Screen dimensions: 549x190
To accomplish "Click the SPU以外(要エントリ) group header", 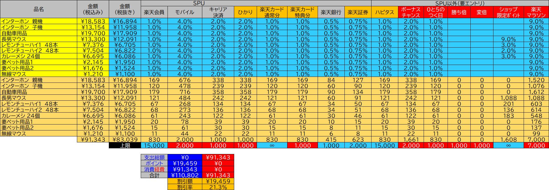I will [x=460, y=3].
